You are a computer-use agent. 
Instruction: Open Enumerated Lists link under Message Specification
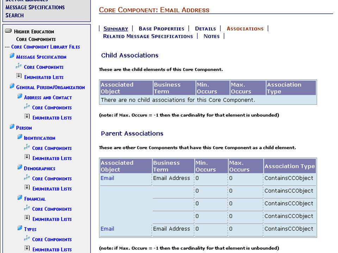[x=44, y=77]
